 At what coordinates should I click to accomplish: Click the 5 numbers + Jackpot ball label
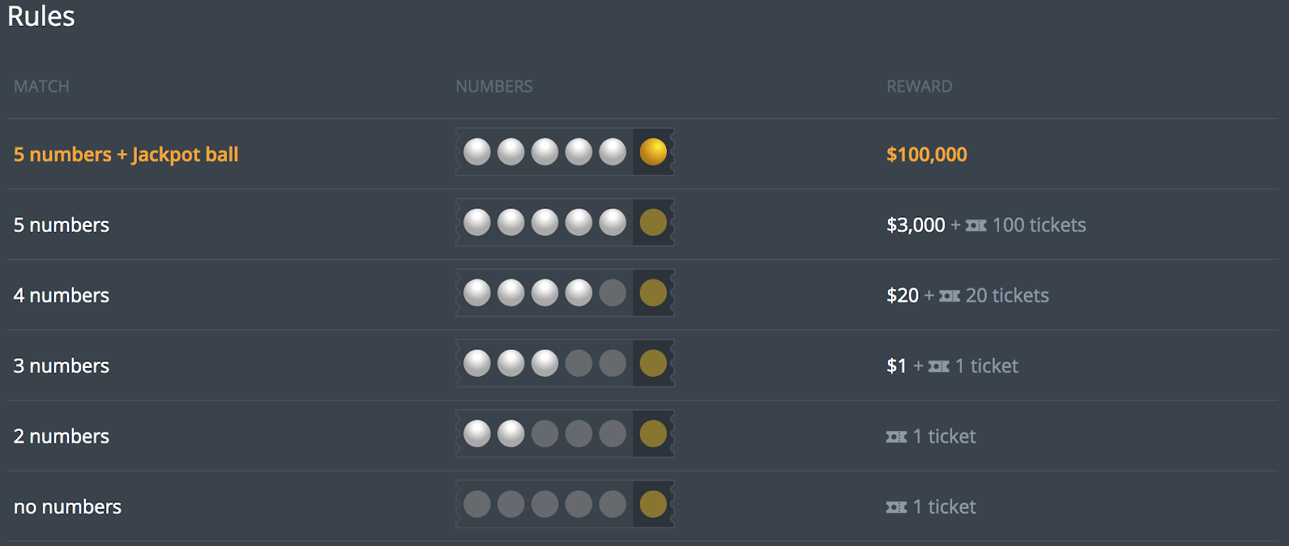(x=126, y=155)
